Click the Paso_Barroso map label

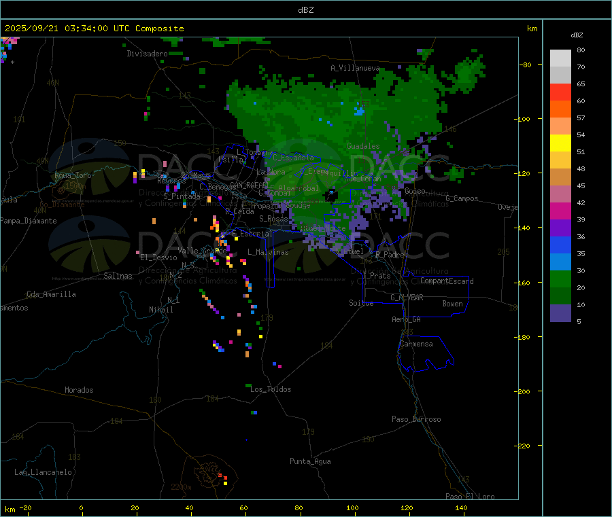click(x=416, y=419)
